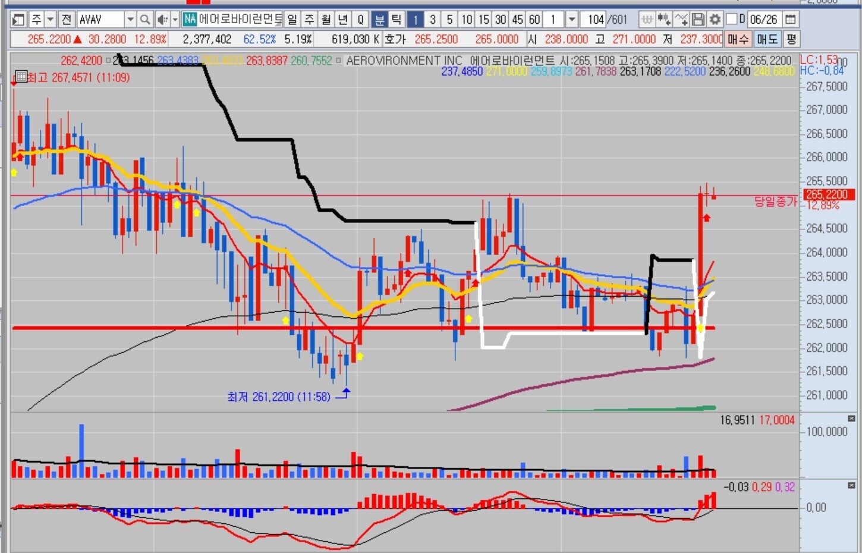This screenshot has height=553, width=862.
Task: Open the calendar date picker icon
Action: [791, 20]
